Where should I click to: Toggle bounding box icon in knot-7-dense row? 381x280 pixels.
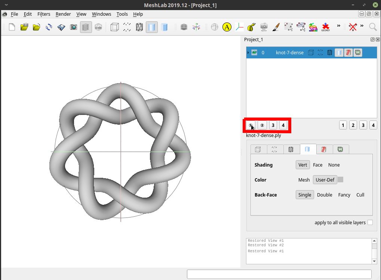click(311, 52)
